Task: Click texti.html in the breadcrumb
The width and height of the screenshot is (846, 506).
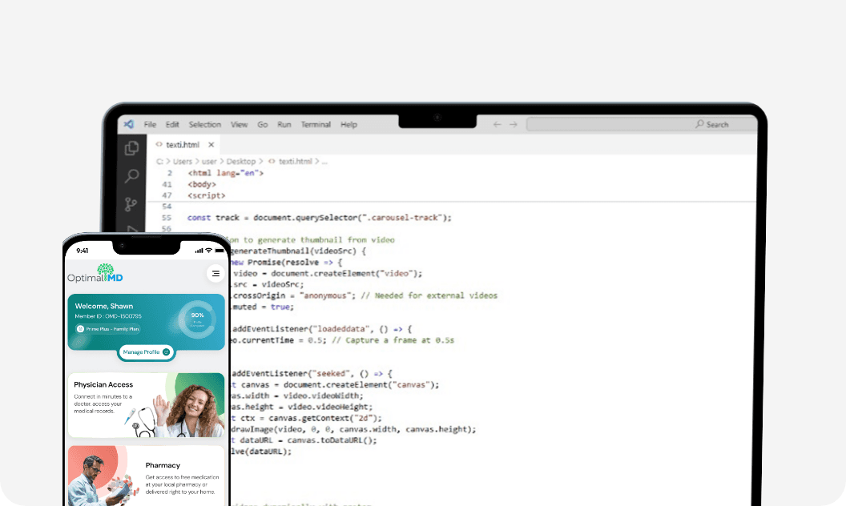Action: pos(295,161)
